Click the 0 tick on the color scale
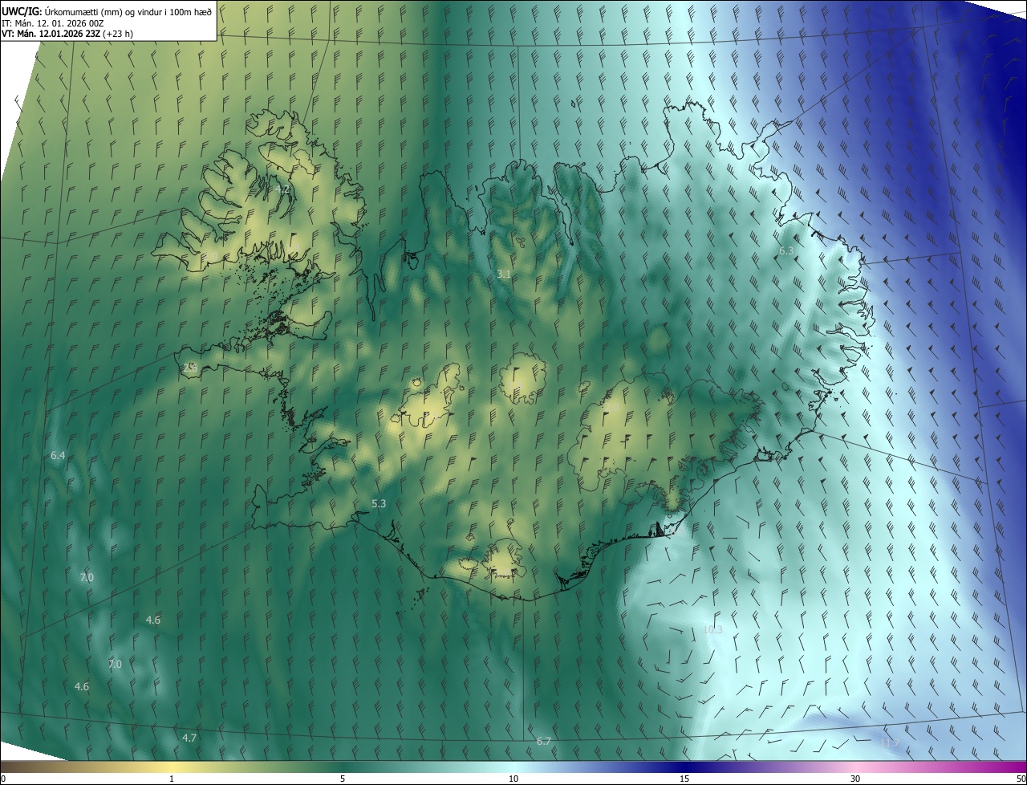Viewport: 1027px width, 785px height. click(3, 779)
